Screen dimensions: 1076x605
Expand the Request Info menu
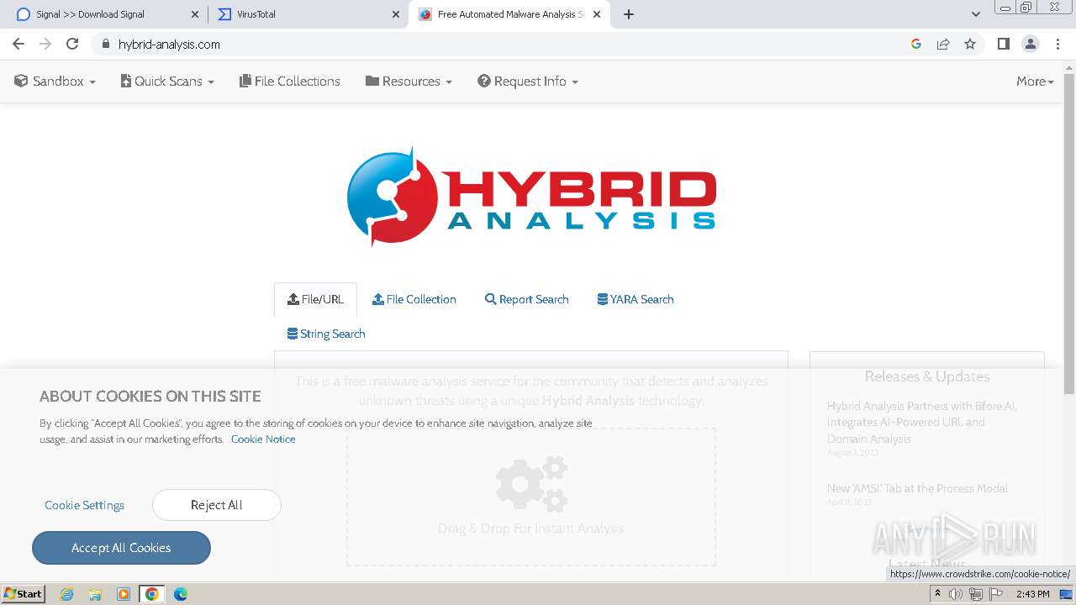tap(528, 82)
